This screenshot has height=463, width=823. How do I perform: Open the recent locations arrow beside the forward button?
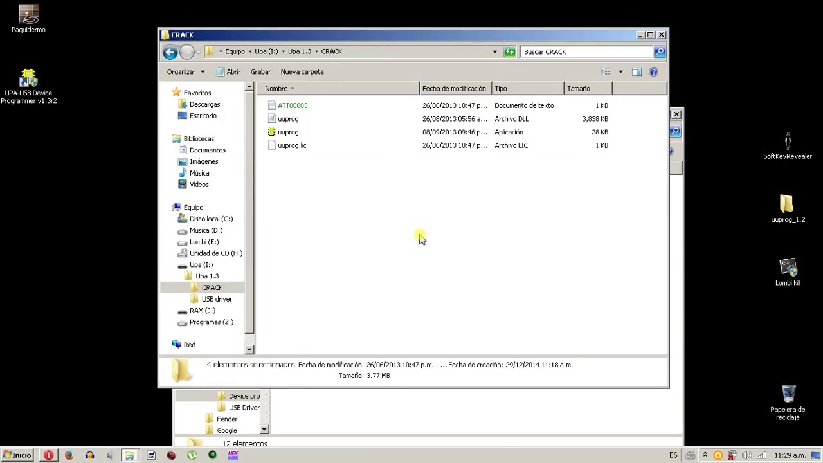pos(198,51)
